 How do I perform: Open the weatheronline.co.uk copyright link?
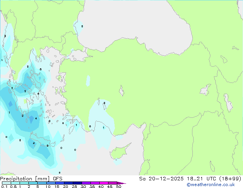[x=211, y=185]
